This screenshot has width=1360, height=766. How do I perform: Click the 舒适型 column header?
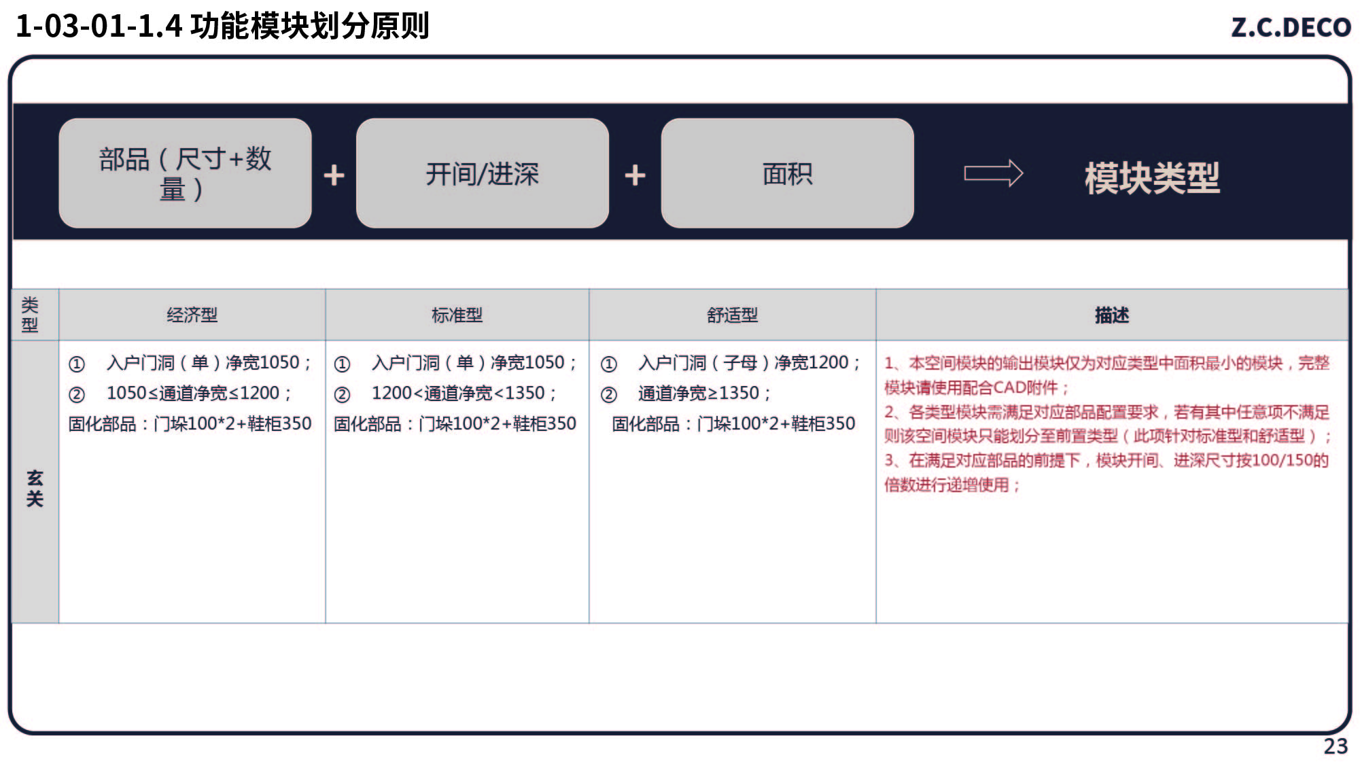[x=732, y=315]
